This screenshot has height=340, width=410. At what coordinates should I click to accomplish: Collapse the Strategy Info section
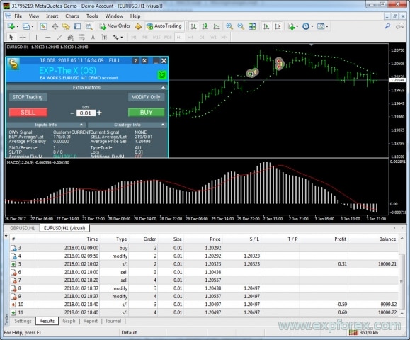point(163,125)
